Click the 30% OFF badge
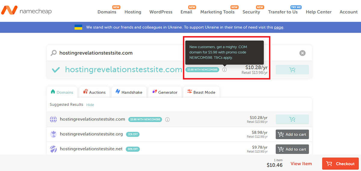The image size is (361, 171). 133,149
